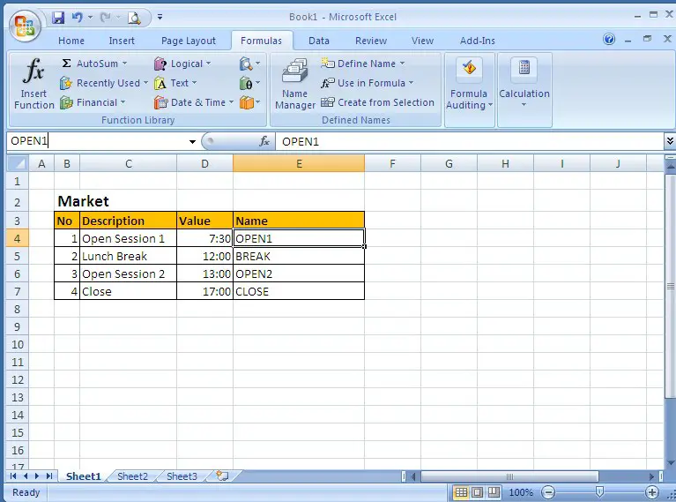Viewport: 676px width, 502px height.
Task: Select the Lunch Break cell
Action: (128, 256)
